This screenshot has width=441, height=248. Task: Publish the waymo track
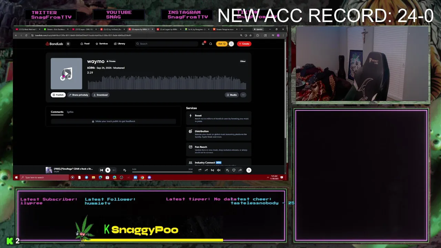pos(58,95)
